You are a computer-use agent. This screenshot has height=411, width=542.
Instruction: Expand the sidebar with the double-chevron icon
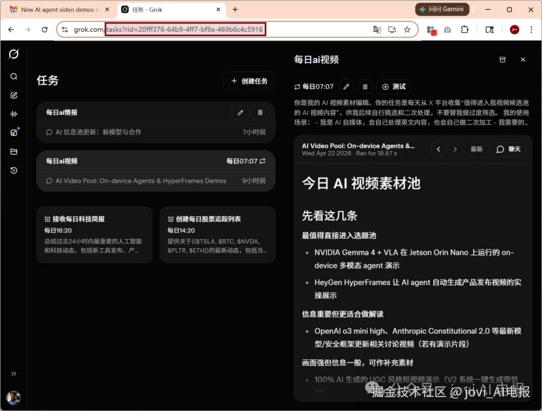click(14, 374)
